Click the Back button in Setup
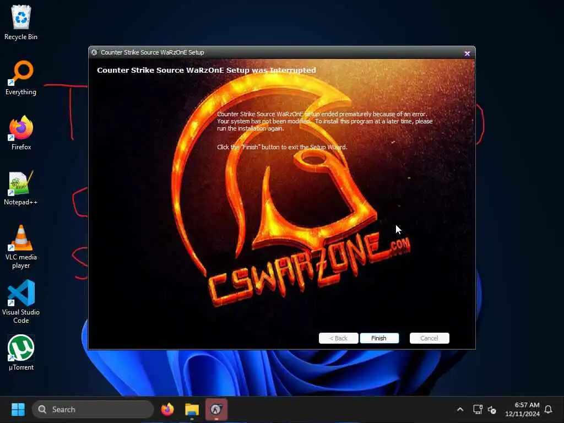564x423 pixels. [338, 338]
